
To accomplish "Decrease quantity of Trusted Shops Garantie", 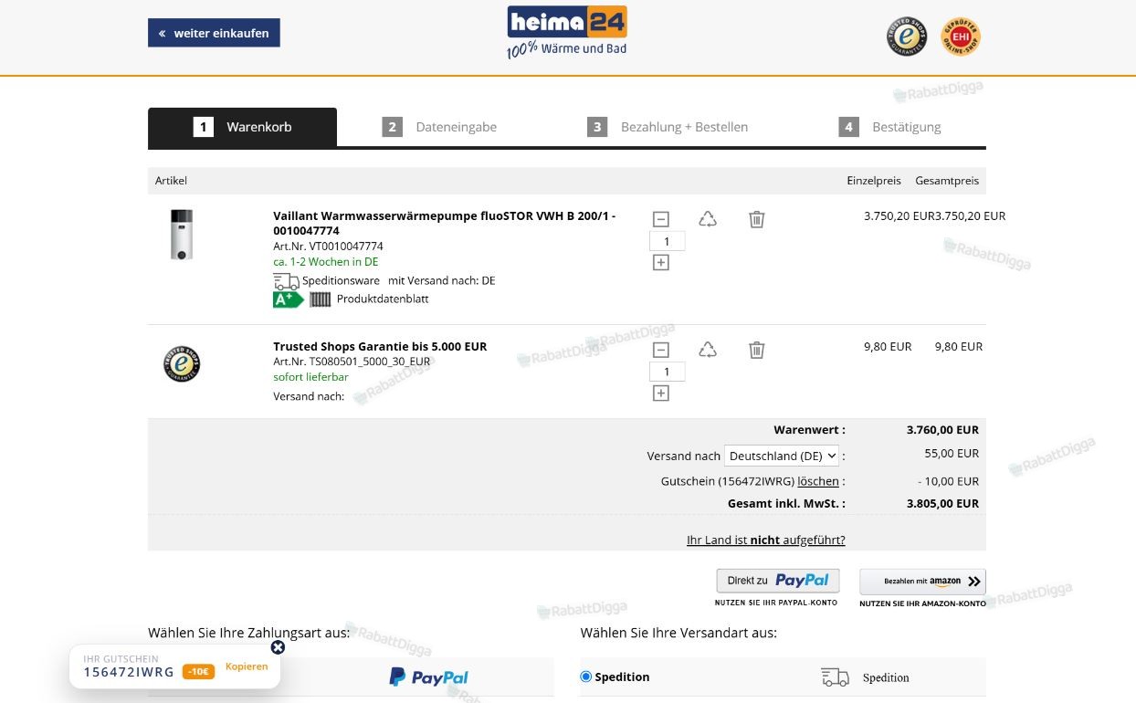I will [661, 350].
